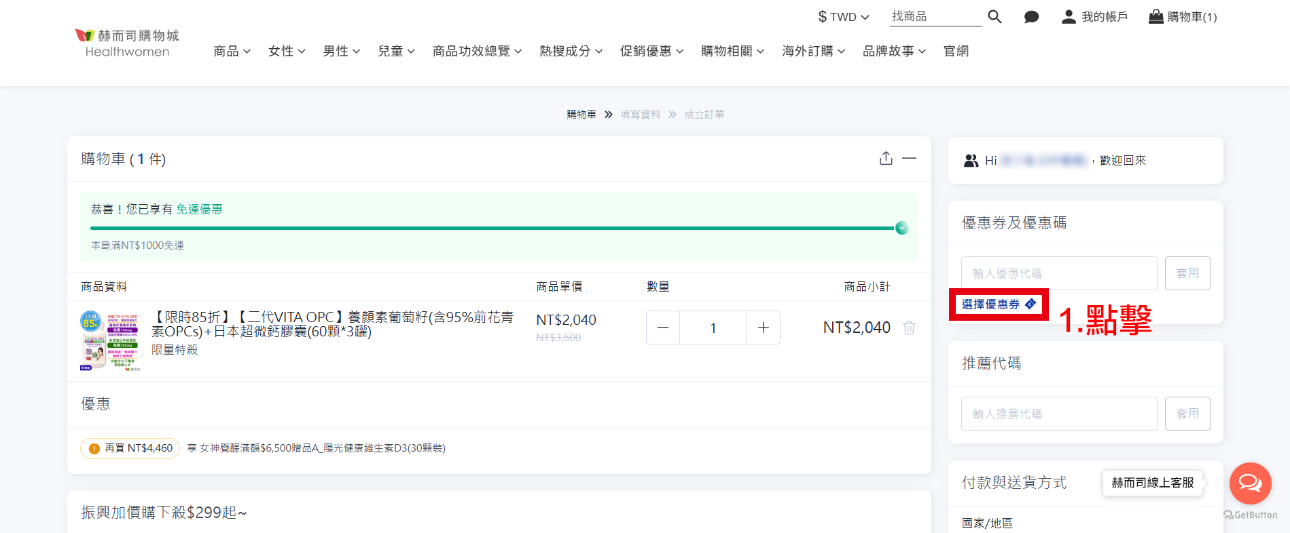Viewport: 1290px width, 533px height.
Task: Click the 免運優惠 link
Action: pyautogui.click(x=199, y=209)
